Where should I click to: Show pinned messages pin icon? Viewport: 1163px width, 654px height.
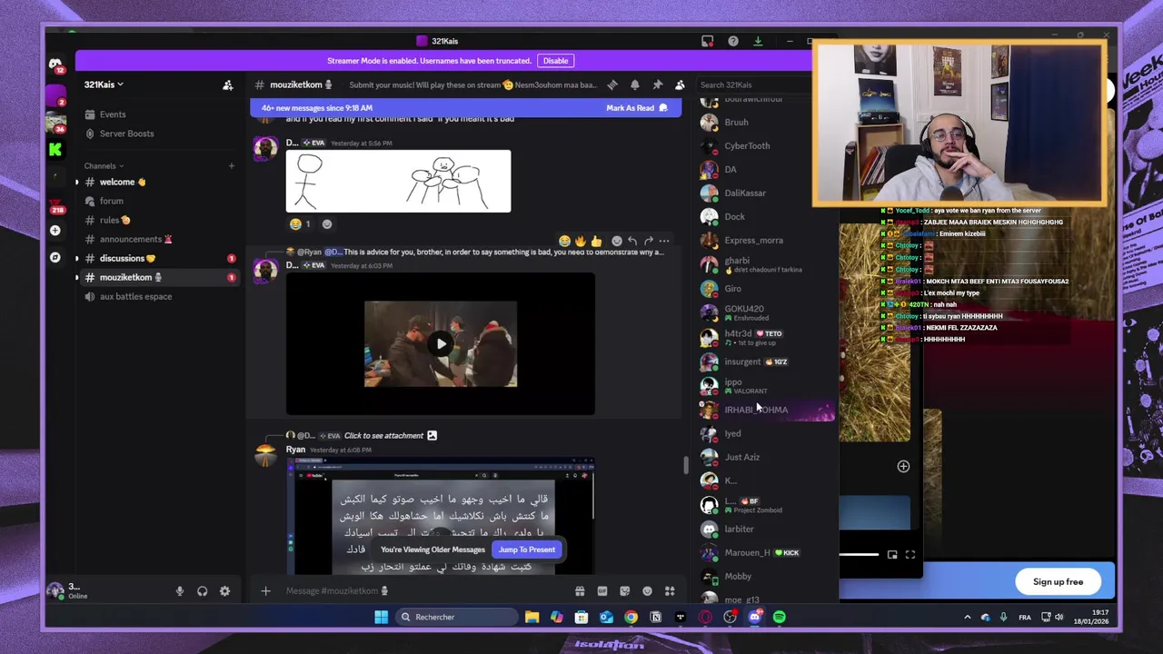click(x=658, y=84)
